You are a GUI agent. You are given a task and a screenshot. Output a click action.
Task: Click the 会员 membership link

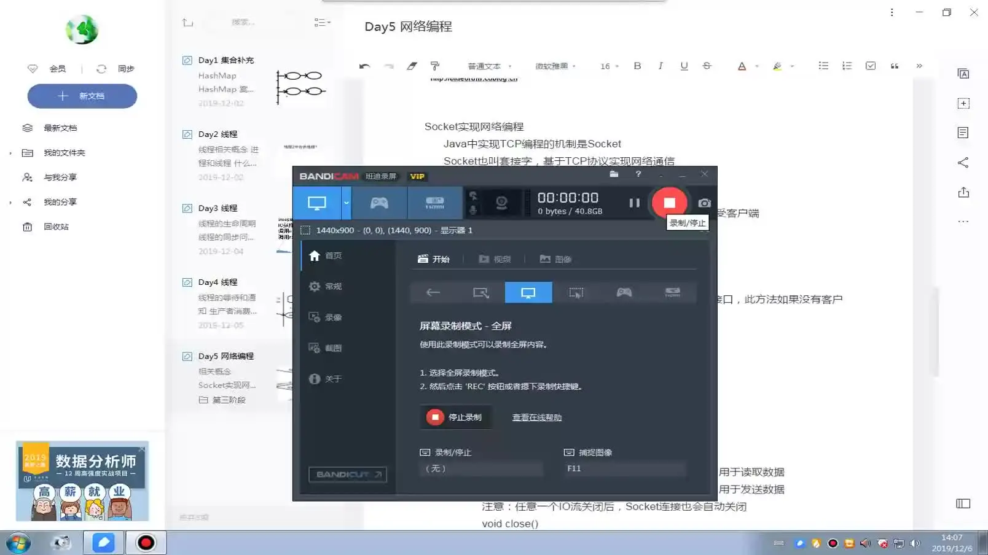click(x=57, y=69)
